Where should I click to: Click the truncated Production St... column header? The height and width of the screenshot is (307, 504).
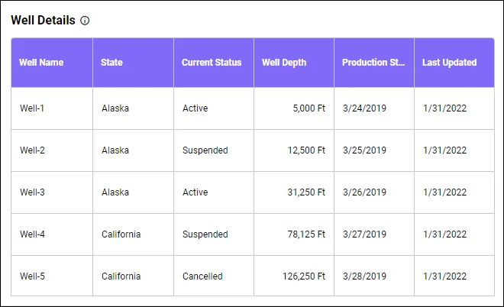tap(373, 63)
